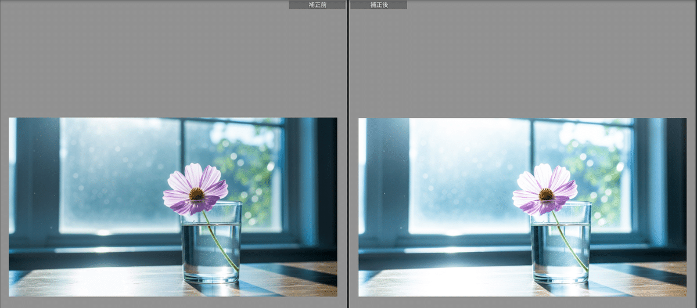Click the 補正前 label
The width and height of the screenshot is (697, 308).
point(317,5)
